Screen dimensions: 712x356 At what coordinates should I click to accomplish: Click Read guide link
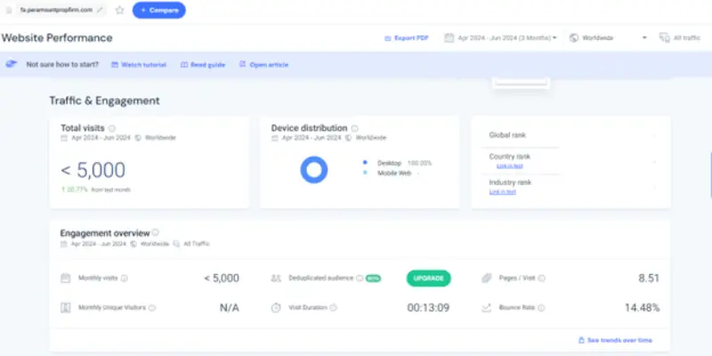[x=203, y=65]
